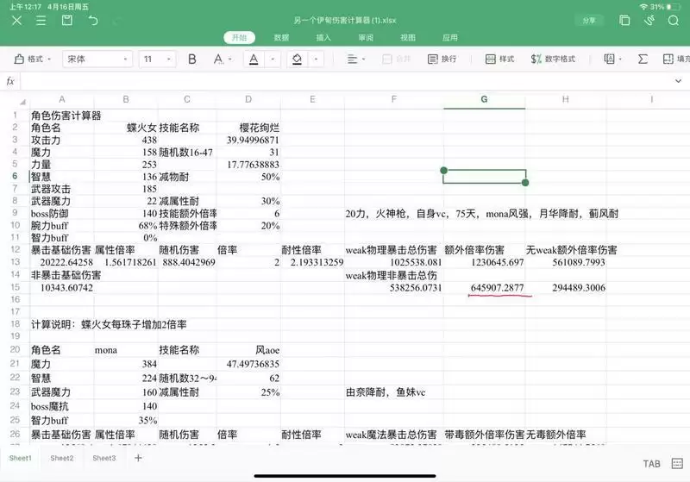Click cell containing boss防御
This screenshot has width=690, height=482.
coord(62,214)
